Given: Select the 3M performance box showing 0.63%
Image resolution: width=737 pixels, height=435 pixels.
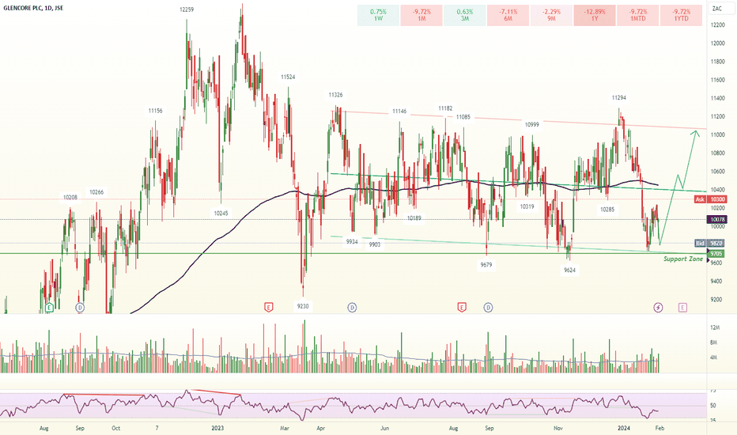Looking at the screenshot, I should (465, 15).
